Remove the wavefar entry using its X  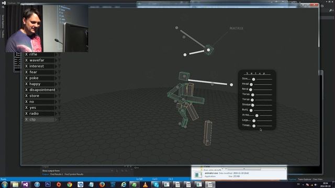coord(26,61)
